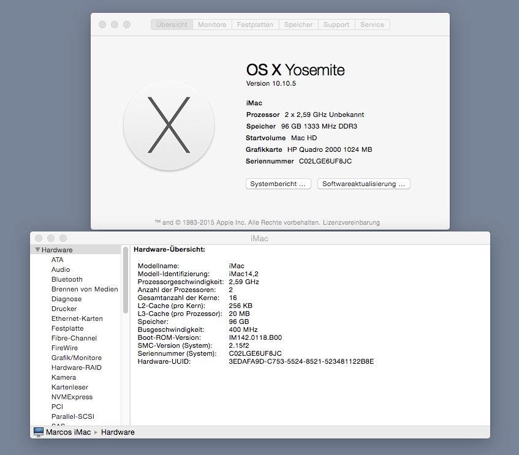
Task: Click Hardware in the bottom path bar
Action: (x=118, y=432)
